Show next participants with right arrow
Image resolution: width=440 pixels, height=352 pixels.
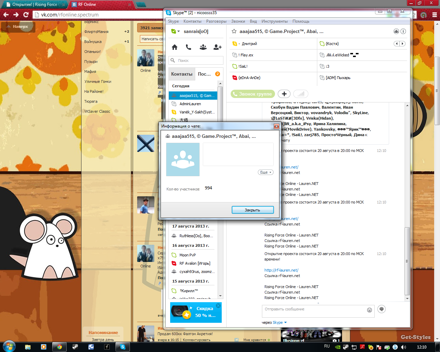[x=403, y=44]
